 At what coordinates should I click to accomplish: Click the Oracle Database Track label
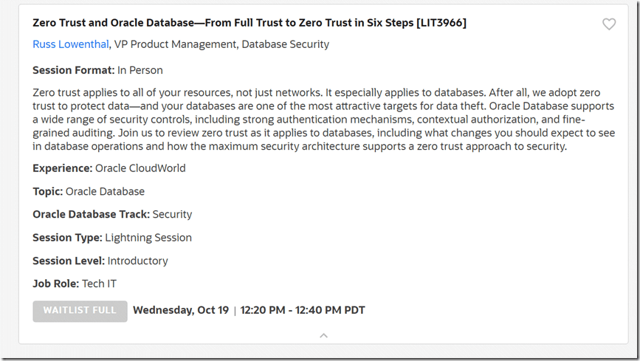tap(90, 214)
